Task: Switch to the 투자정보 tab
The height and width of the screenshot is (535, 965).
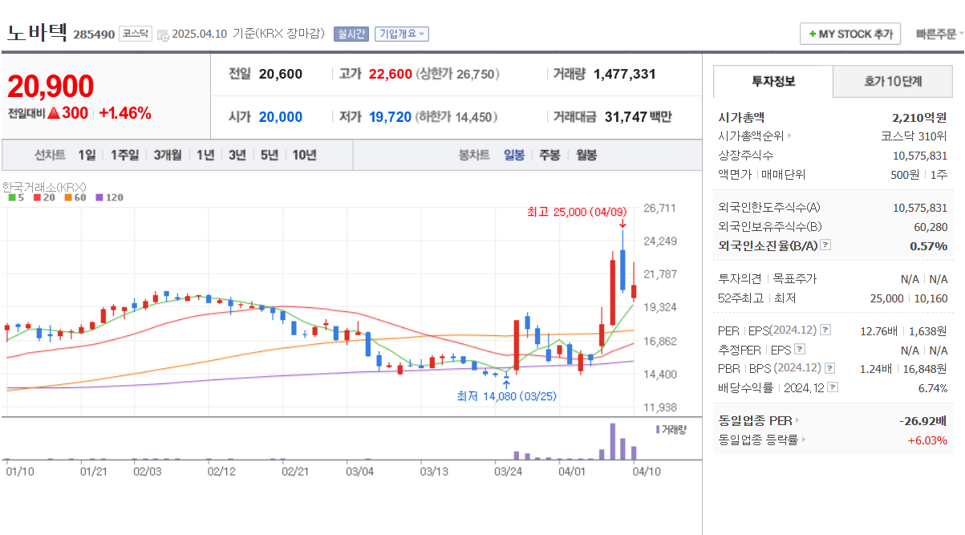Action: (x=773, y=81)
